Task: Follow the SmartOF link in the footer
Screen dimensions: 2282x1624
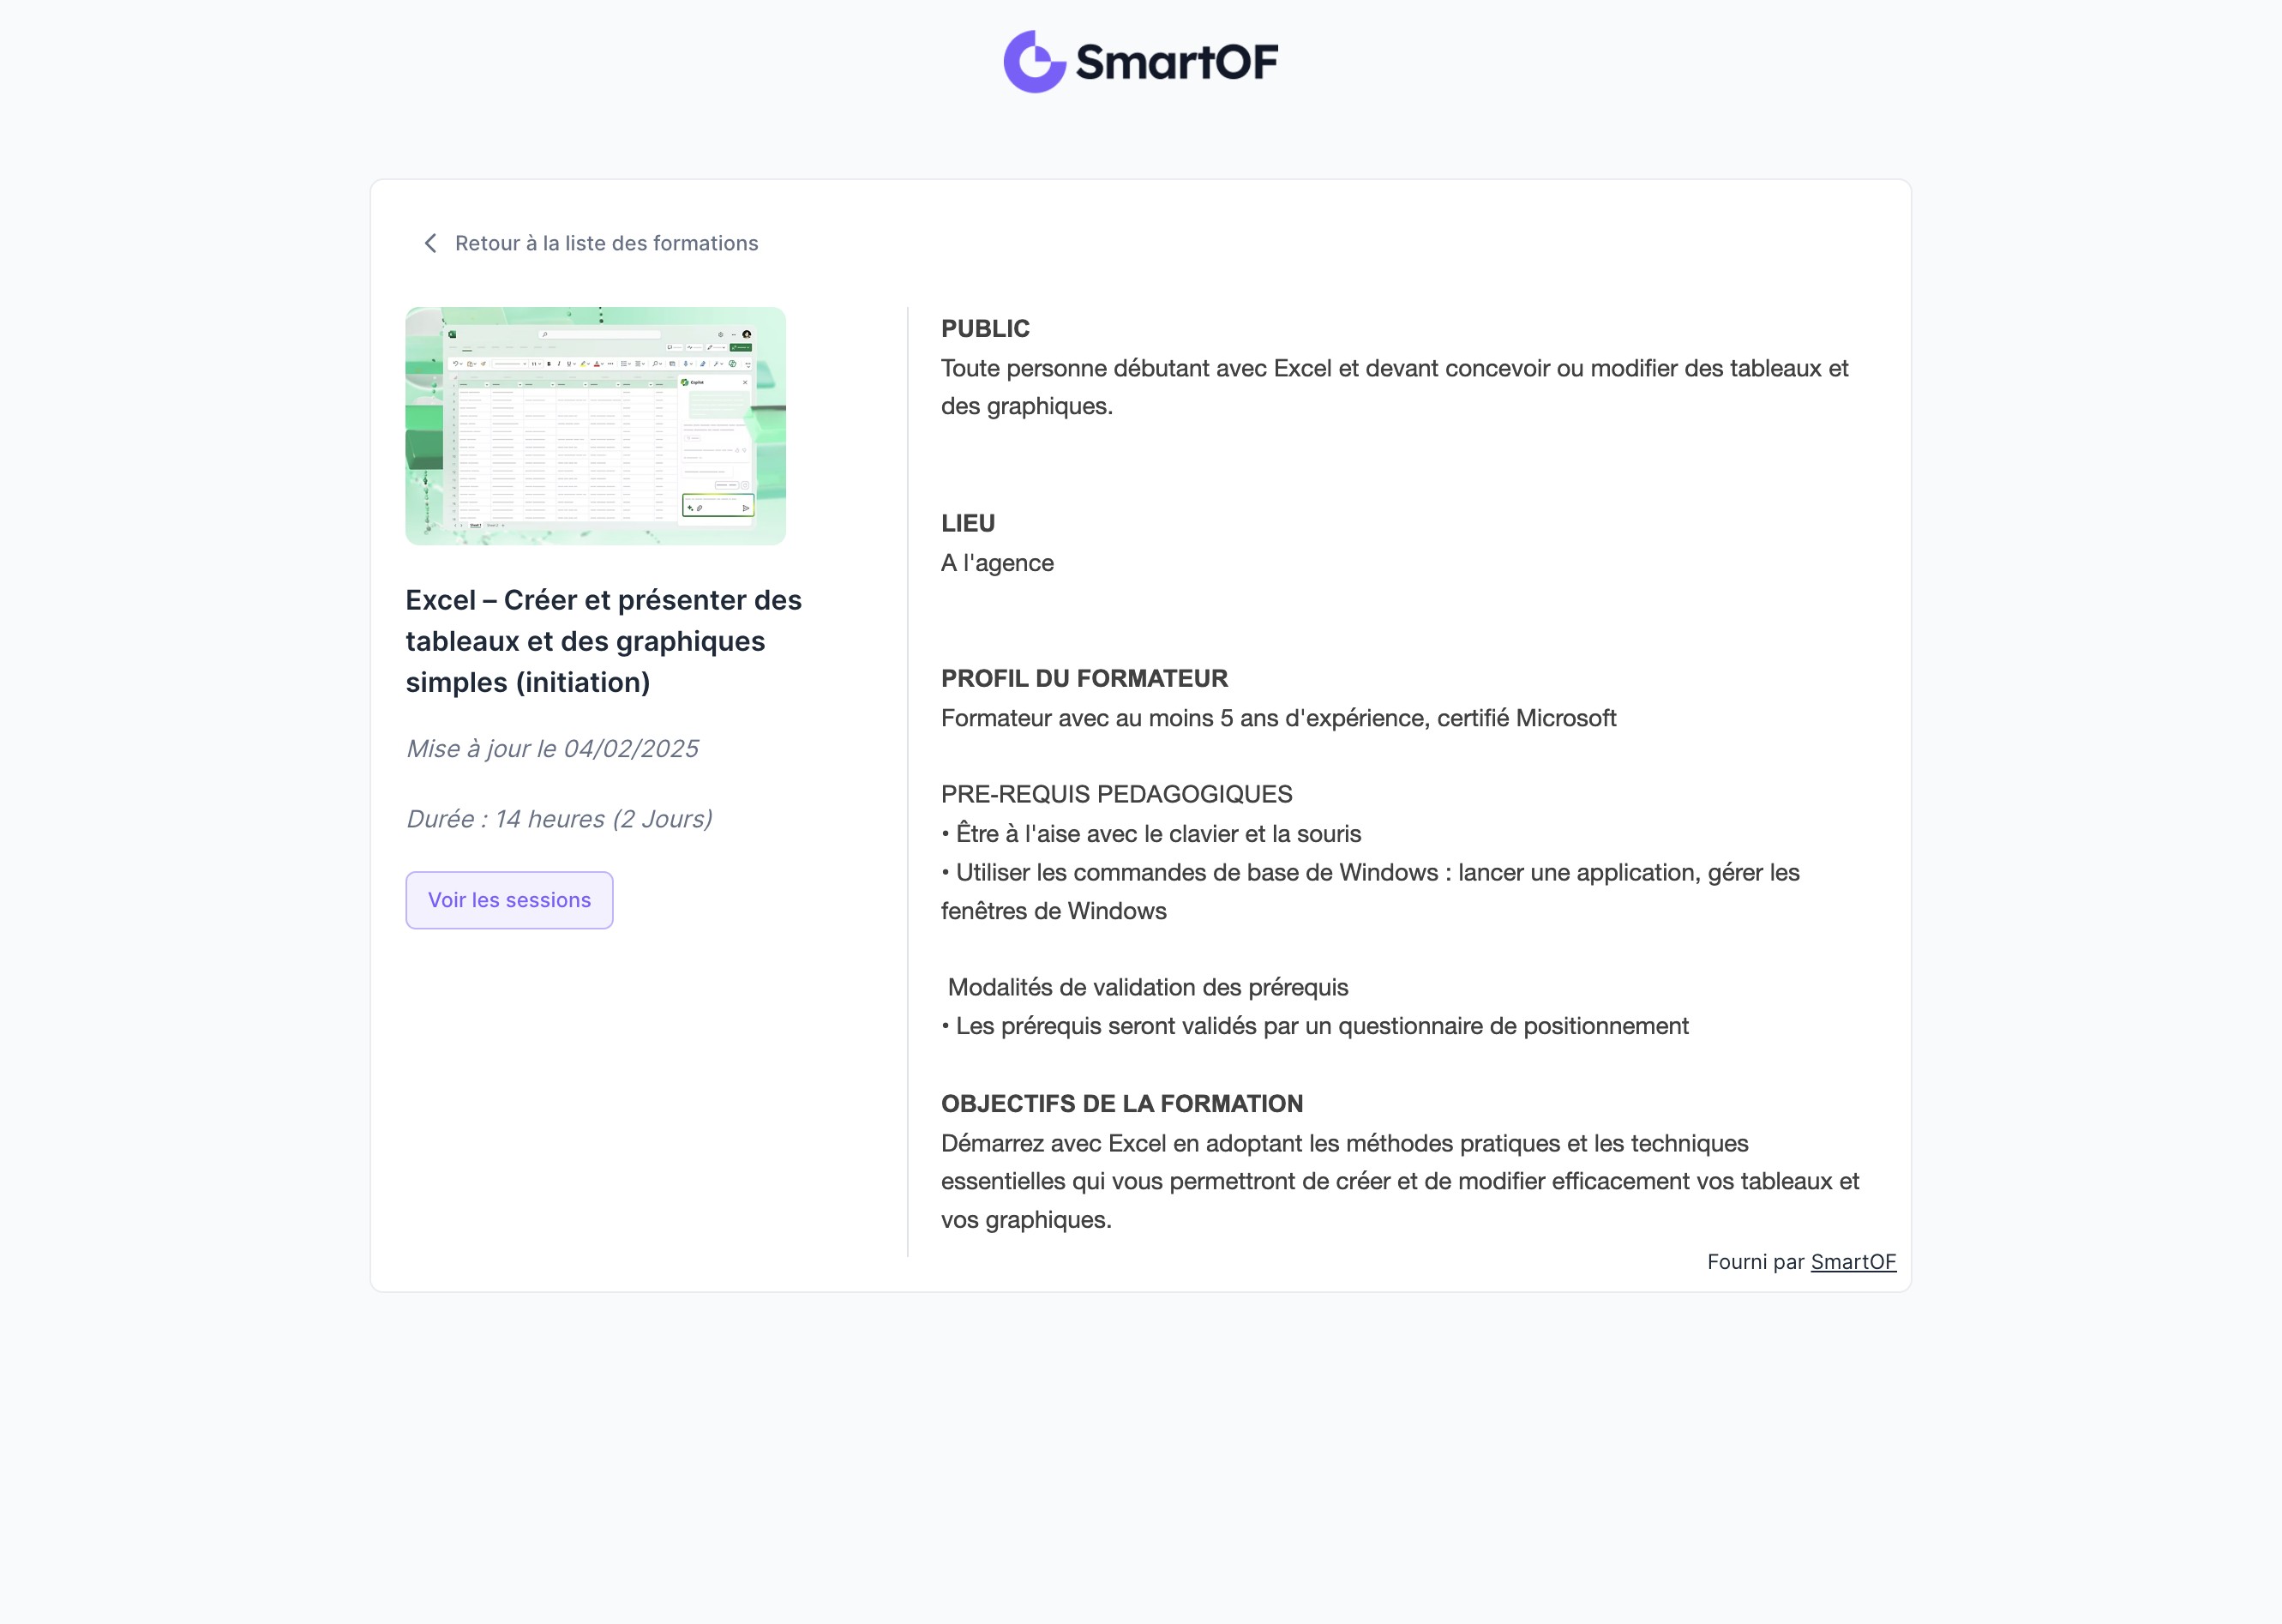Action: click(1853, 1262)
